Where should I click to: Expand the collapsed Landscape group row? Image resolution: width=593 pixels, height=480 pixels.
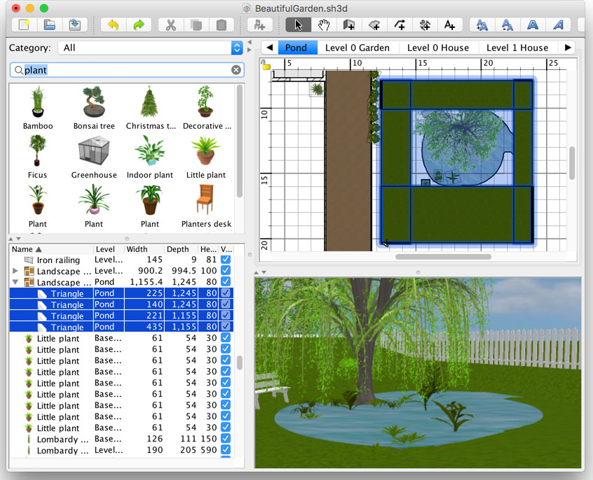point(15,271)
